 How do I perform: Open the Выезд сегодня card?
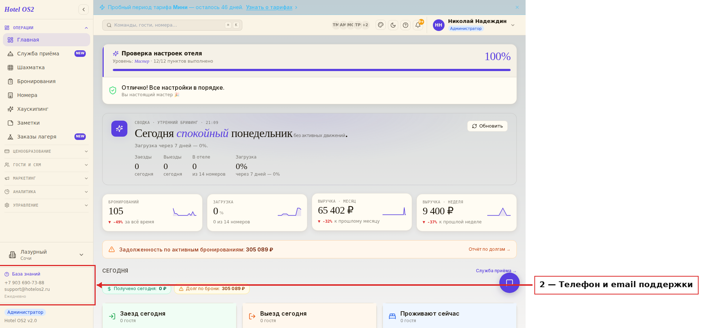point(310,316)
